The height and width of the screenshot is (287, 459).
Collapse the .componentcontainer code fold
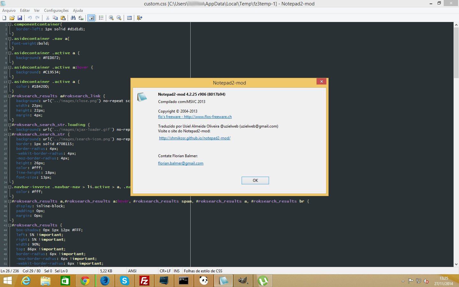point(10,24)
